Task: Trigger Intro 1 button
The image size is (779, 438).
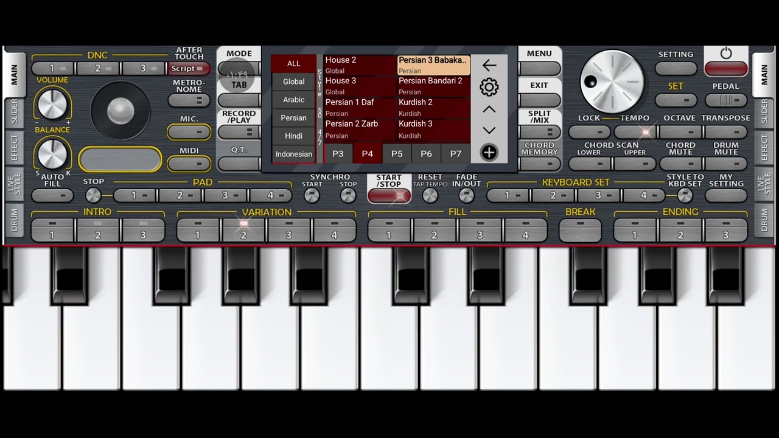Action: 52,231
